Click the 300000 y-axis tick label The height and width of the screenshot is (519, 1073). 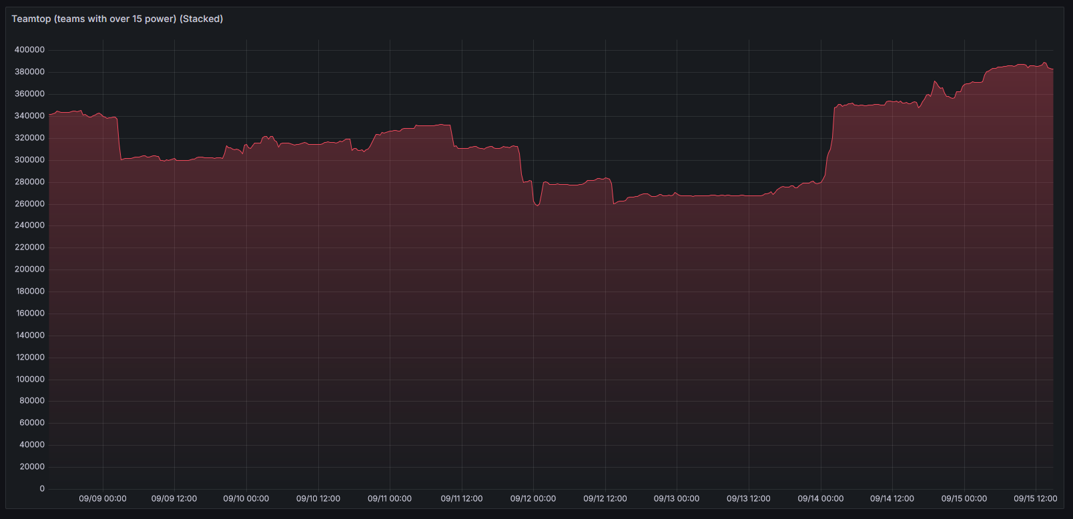[29, 159]
